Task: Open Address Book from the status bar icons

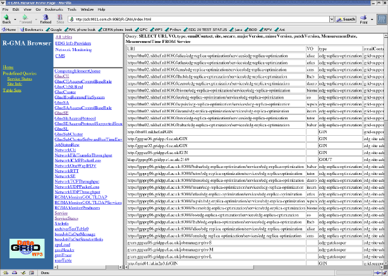Action: (x=32, y=273)
